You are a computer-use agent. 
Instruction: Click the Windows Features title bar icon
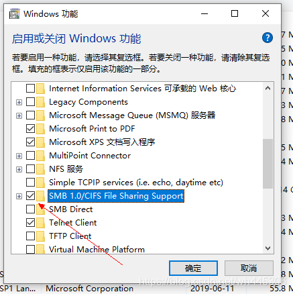[14, 14]
